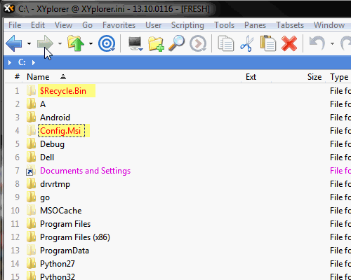
Task: Click the Back arrow toolbar button
Action: pyautogui.click(x=14, y=43)
